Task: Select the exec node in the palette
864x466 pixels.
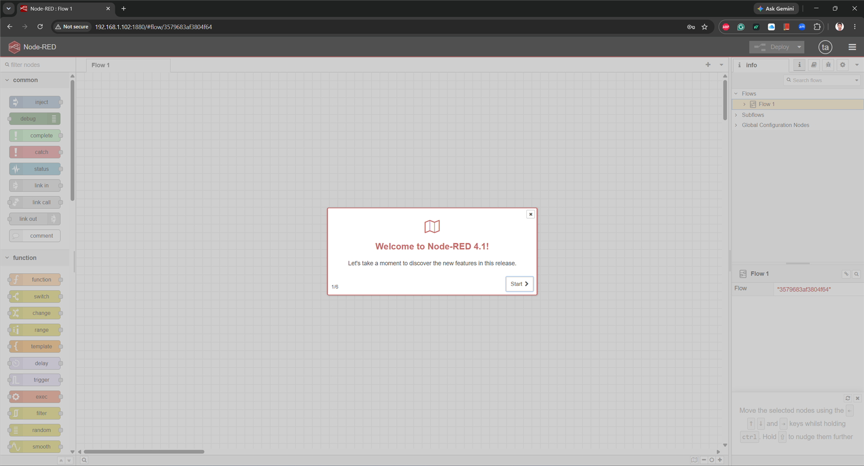Action: pos(35,397)
